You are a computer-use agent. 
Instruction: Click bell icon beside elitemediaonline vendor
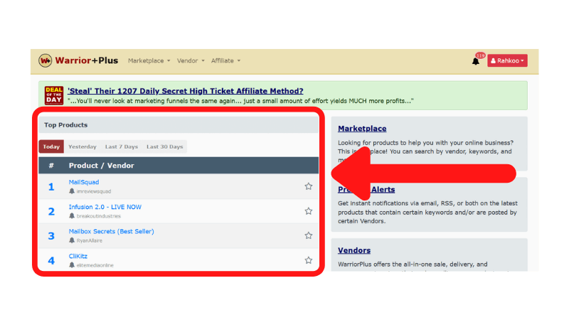coord(72,265)
